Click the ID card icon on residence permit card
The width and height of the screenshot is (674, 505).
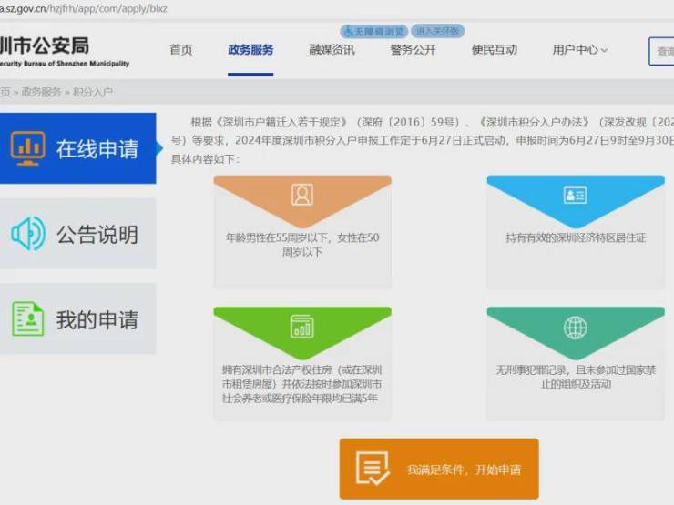pyautogui.click(x=575, y=195)
